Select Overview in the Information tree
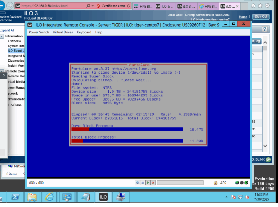This screenshot has height=207, width=278. [14, 41]
